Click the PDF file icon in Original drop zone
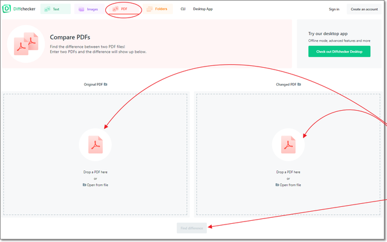 [96, 145]
